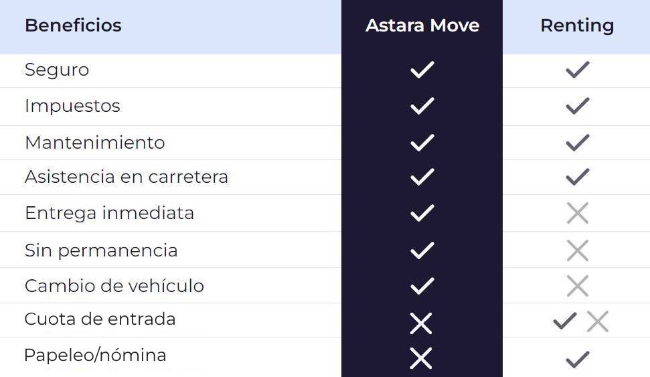Click the Seguro benefit row label
Viewport: 650px width, 377px height.
click(x=57, y=70)
